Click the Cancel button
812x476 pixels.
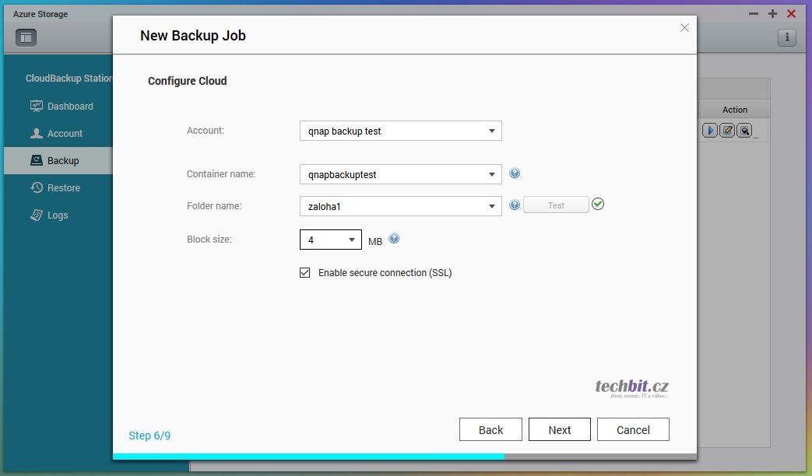633,430
